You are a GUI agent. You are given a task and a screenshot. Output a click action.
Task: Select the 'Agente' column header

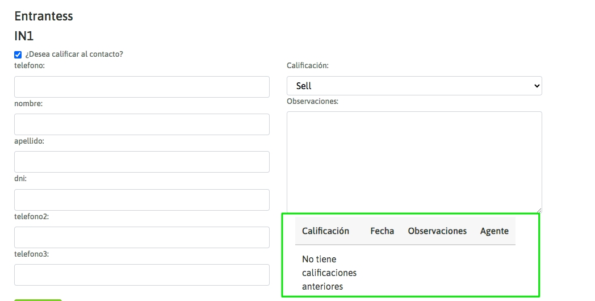click(x=494, y=231)
